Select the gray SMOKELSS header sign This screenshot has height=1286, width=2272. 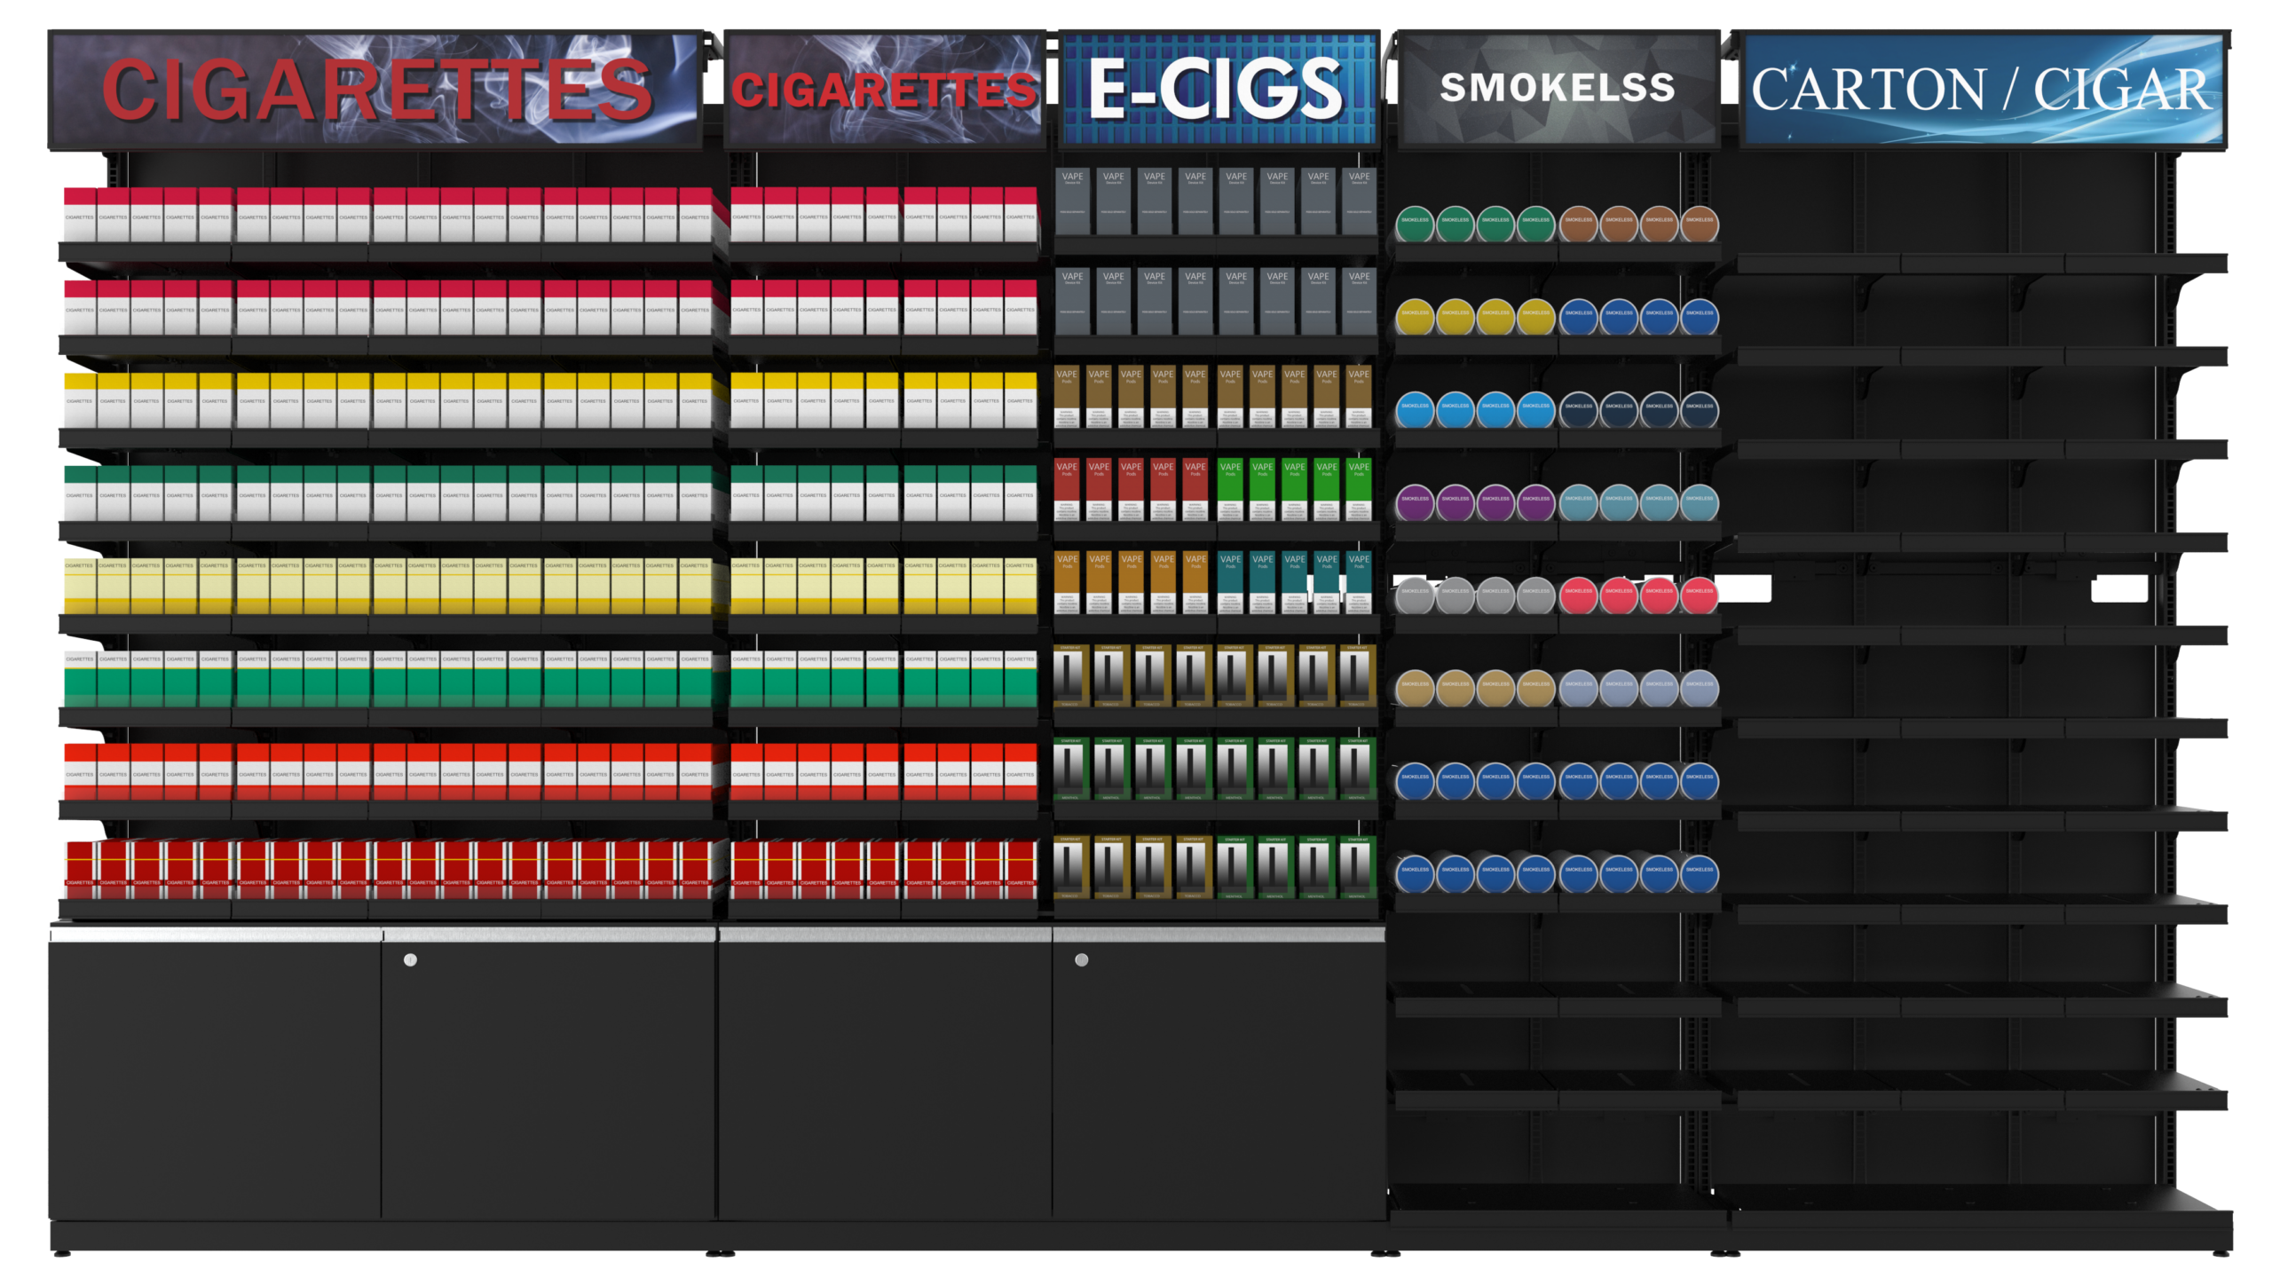pos(1558,90)
